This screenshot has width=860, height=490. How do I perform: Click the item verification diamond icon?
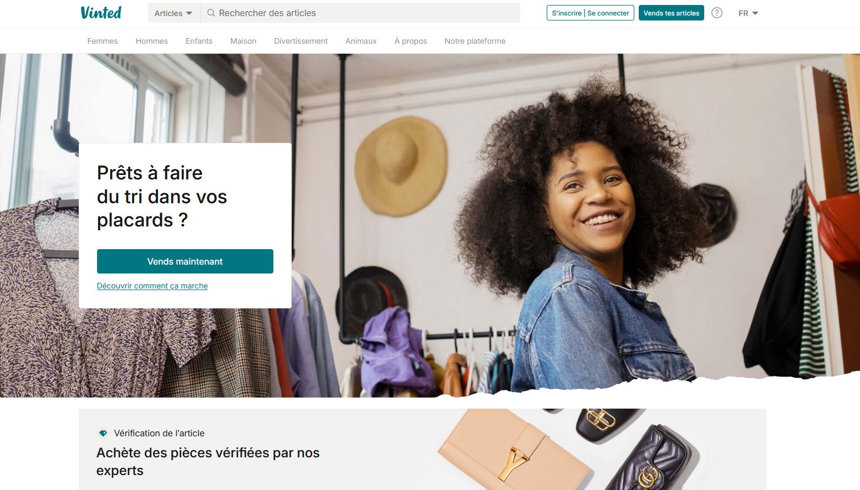pos(103,433)
